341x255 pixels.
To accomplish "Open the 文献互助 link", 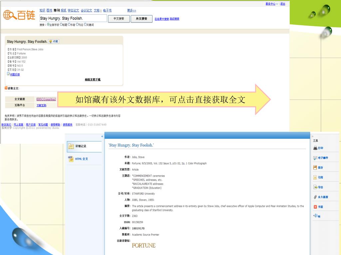I will point(41,105).
